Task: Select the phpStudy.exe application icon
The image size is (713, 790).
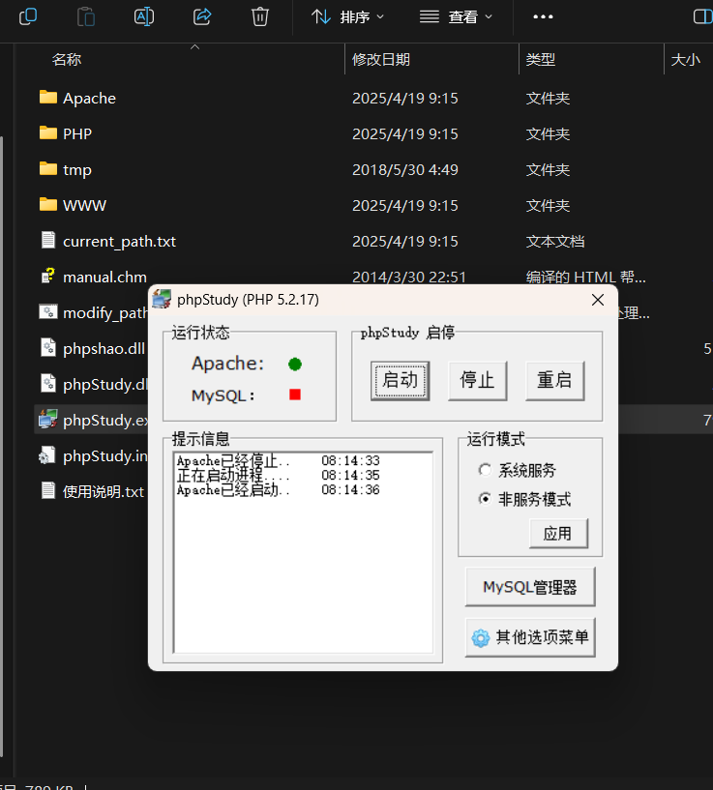Action: (48, 420)
